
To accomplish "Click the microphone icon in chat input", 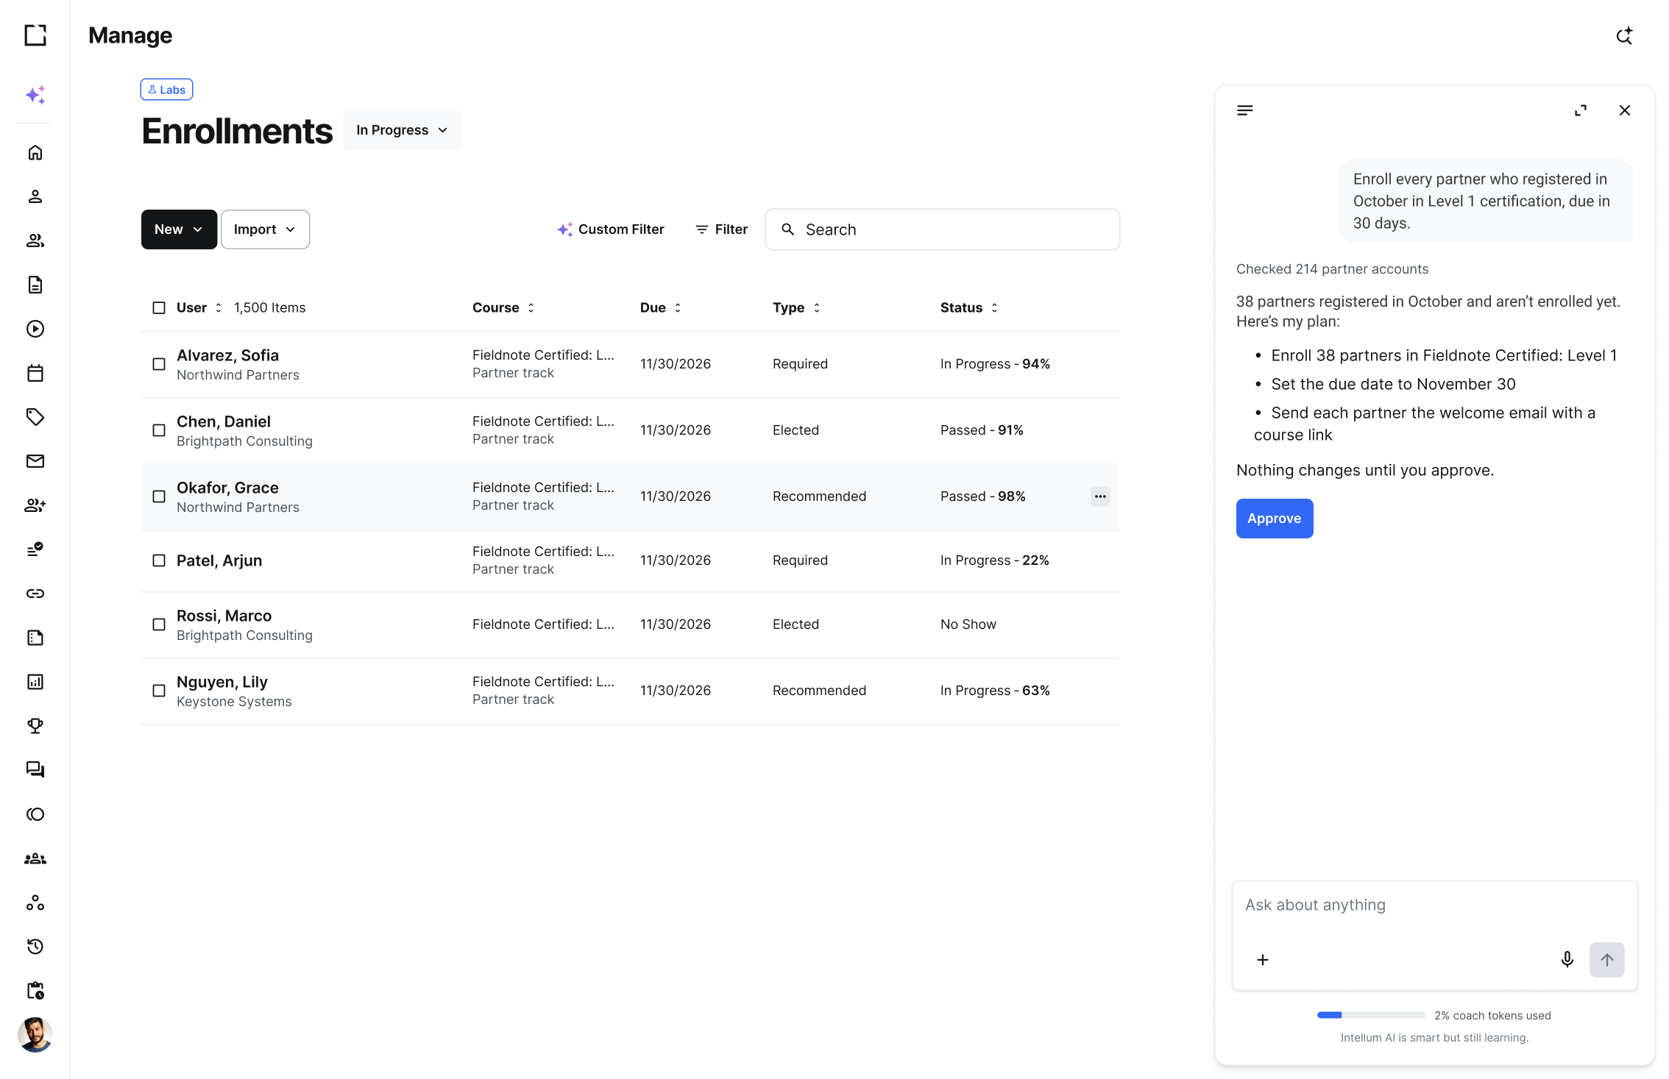I will coord(1567,960).
